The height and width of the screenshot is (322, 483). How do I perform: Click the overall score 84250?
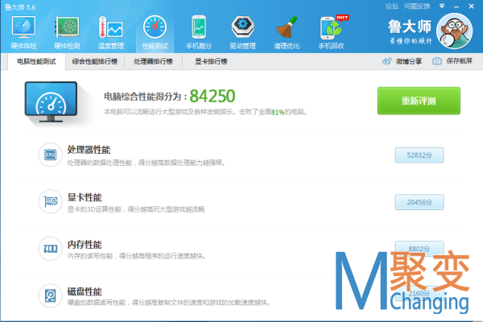coord(213,96)
